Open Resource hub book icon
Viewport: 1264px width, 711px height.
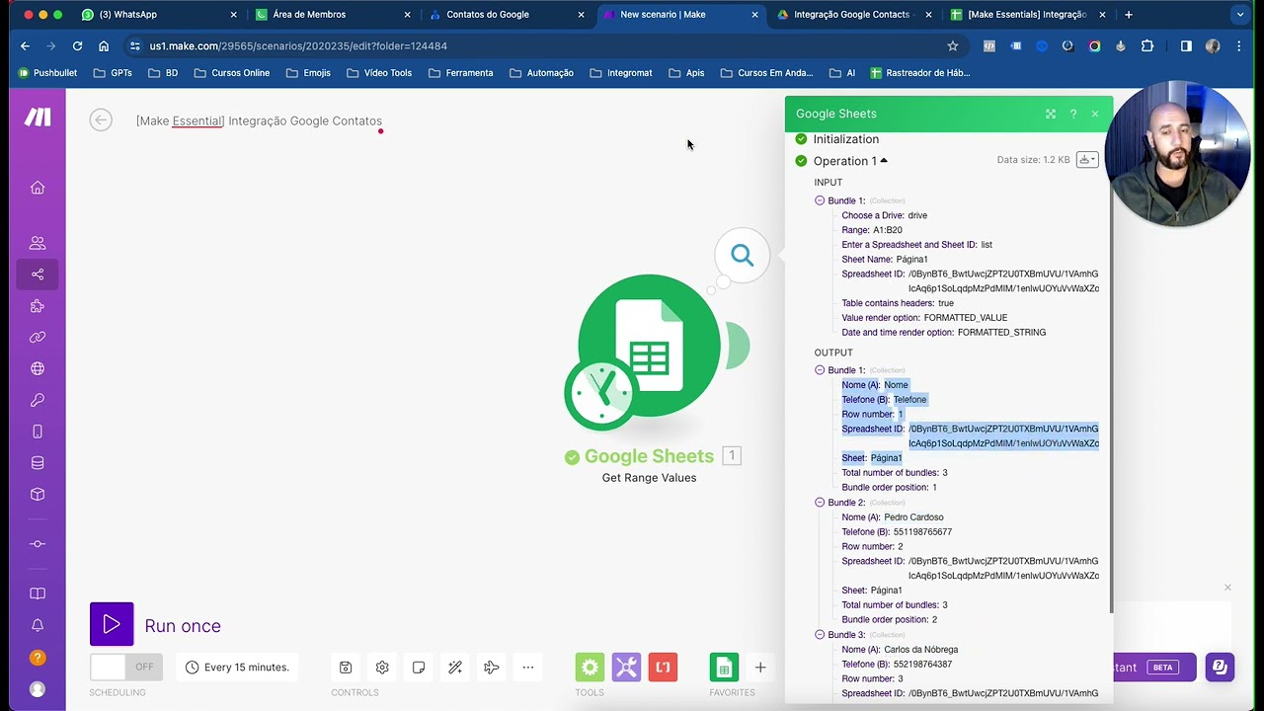38,593
